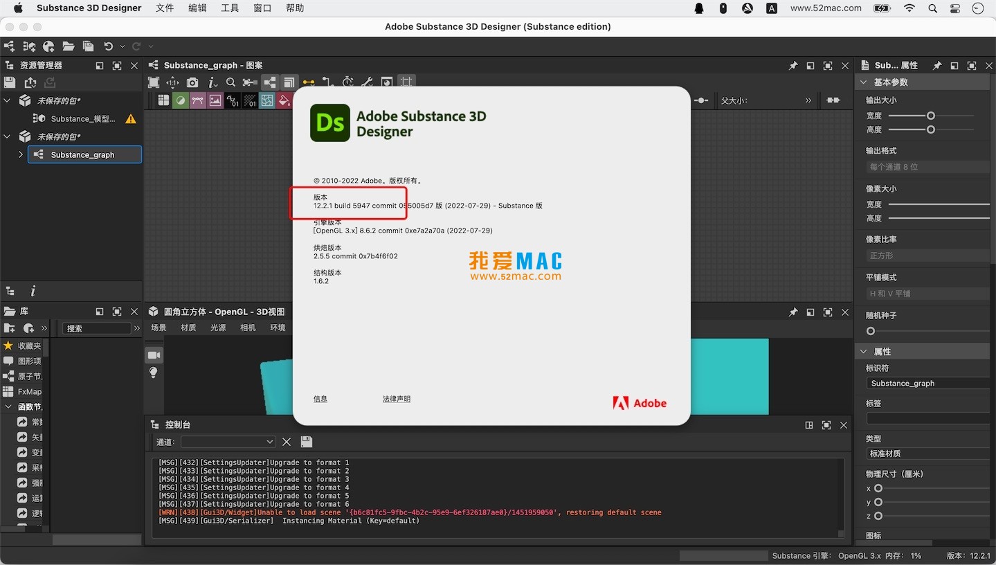Screen dimensions: 996x565
Task: Pin the Properties panel with pushpin icon
Action: [x=936, y=65]
